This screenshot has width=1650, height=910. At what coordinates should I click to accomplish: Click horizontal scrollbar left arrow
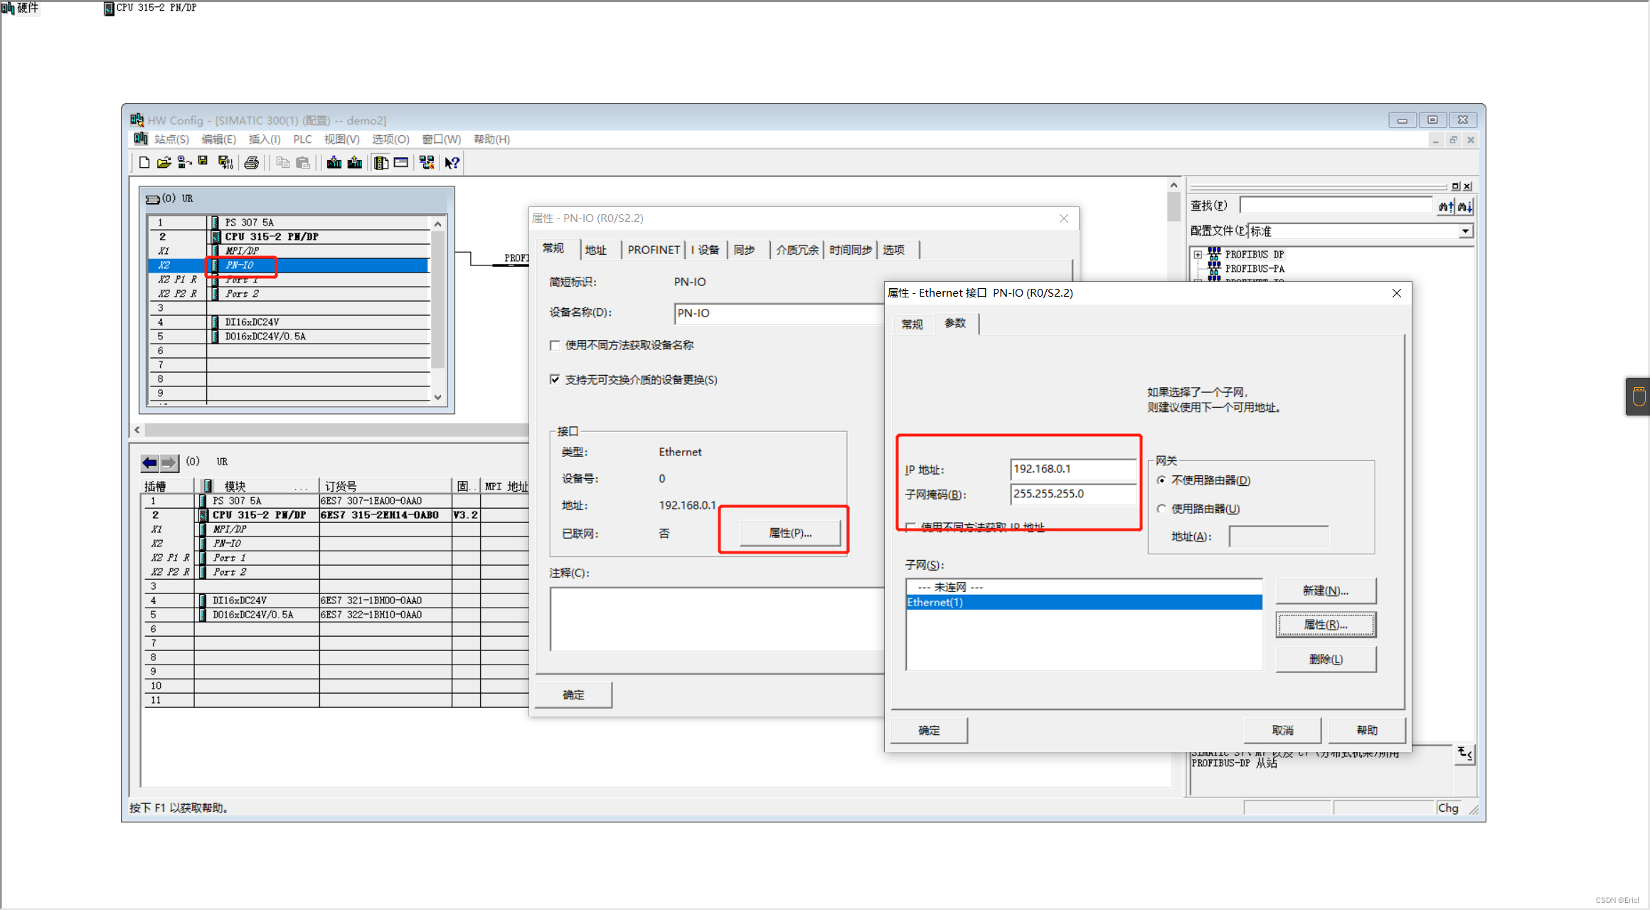[x=137, y=430]
